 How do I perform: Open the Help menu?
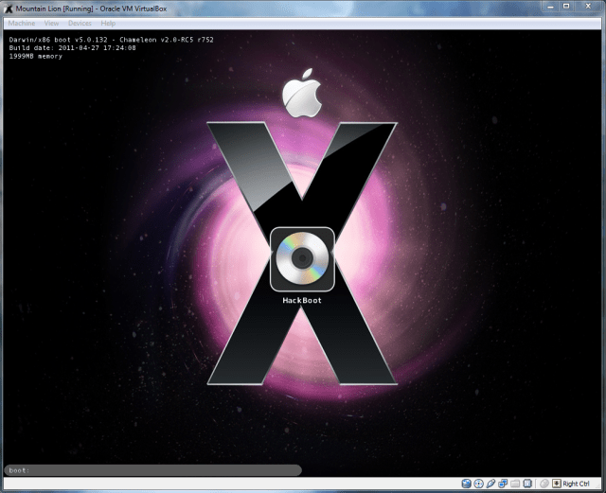[109, 22]
